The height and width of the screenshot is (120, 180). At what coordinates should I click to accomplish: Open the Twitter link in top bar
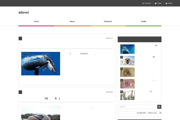[x=158, y=3]
